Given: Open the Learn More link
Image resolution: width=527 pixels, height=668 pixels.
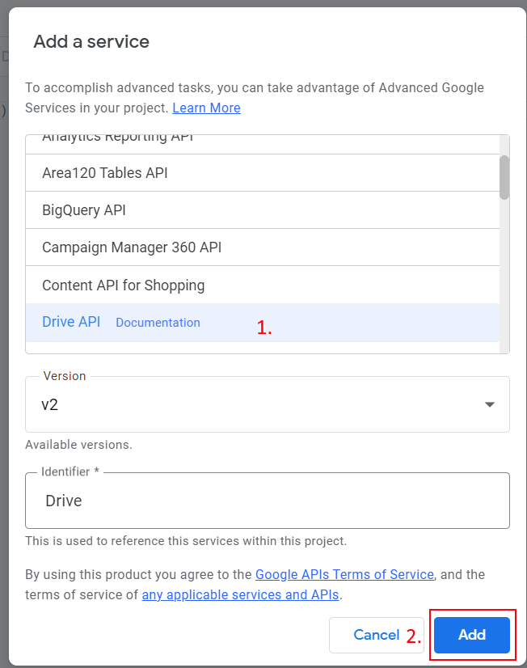Looking at the screenshot, I should pyautogui.click(x=206, y=108).
